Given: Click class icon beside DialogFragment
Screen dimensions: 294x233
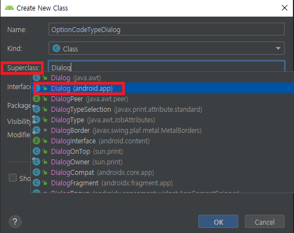Looking at the screenshot, I should tap(36, 183).
